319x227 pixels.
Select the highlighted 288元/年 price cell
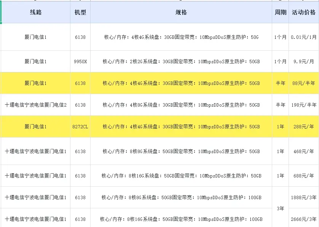(x=304, y=126)
